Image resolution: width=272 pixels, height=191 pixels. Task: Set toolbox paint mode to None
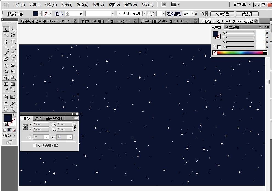(14, 130)
